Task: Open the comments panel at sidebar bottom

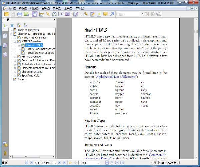Action: pos(5,144)
